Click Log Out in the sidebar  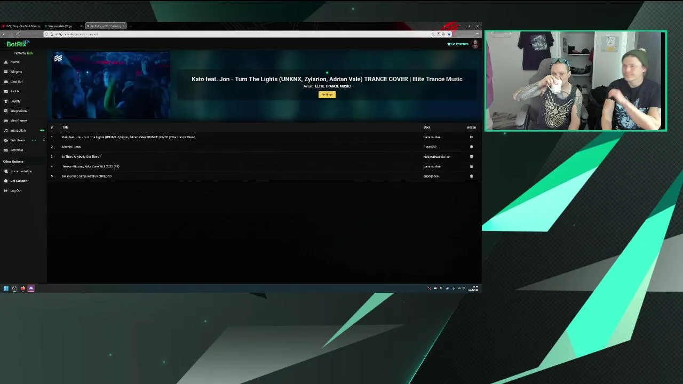(x=15, y=190)
